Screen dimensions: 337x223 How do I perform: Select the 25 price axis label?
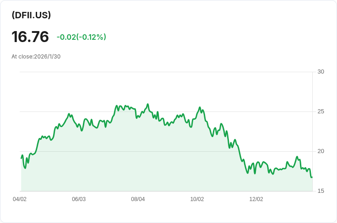321,111
